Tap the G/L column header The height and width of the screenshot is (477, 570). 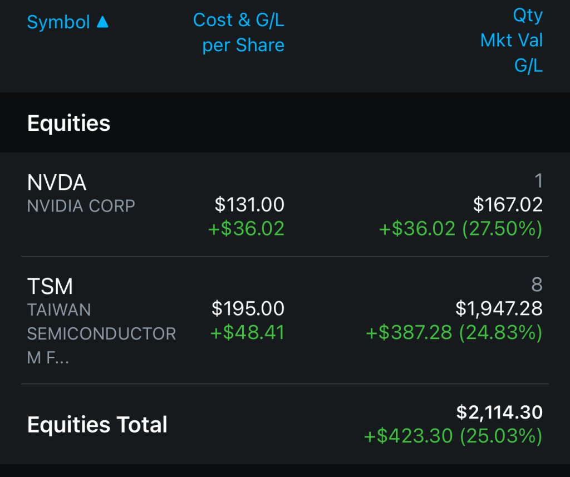tap(528, 66)
